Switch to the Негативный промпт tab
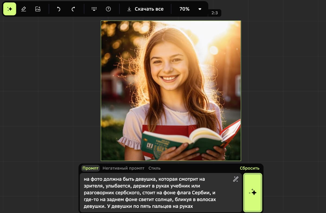326x213 pixels. tap(123, 168)
